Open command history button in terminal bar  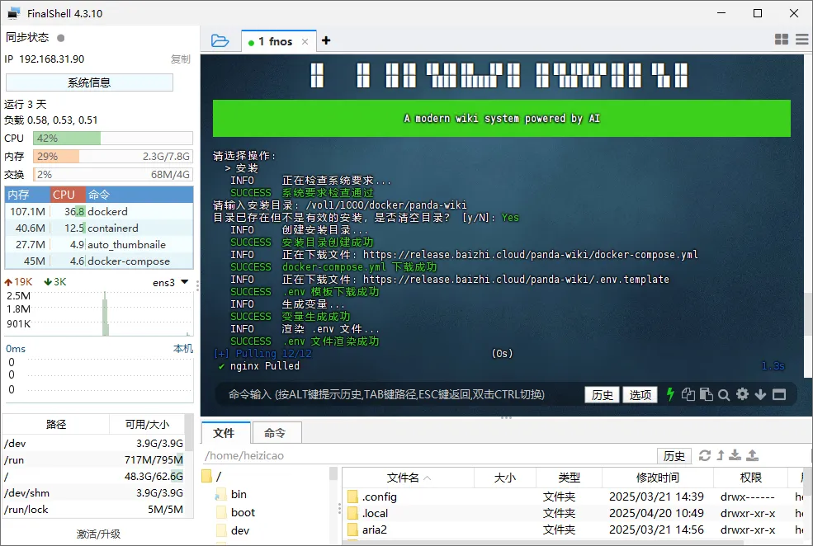point(602,395)
